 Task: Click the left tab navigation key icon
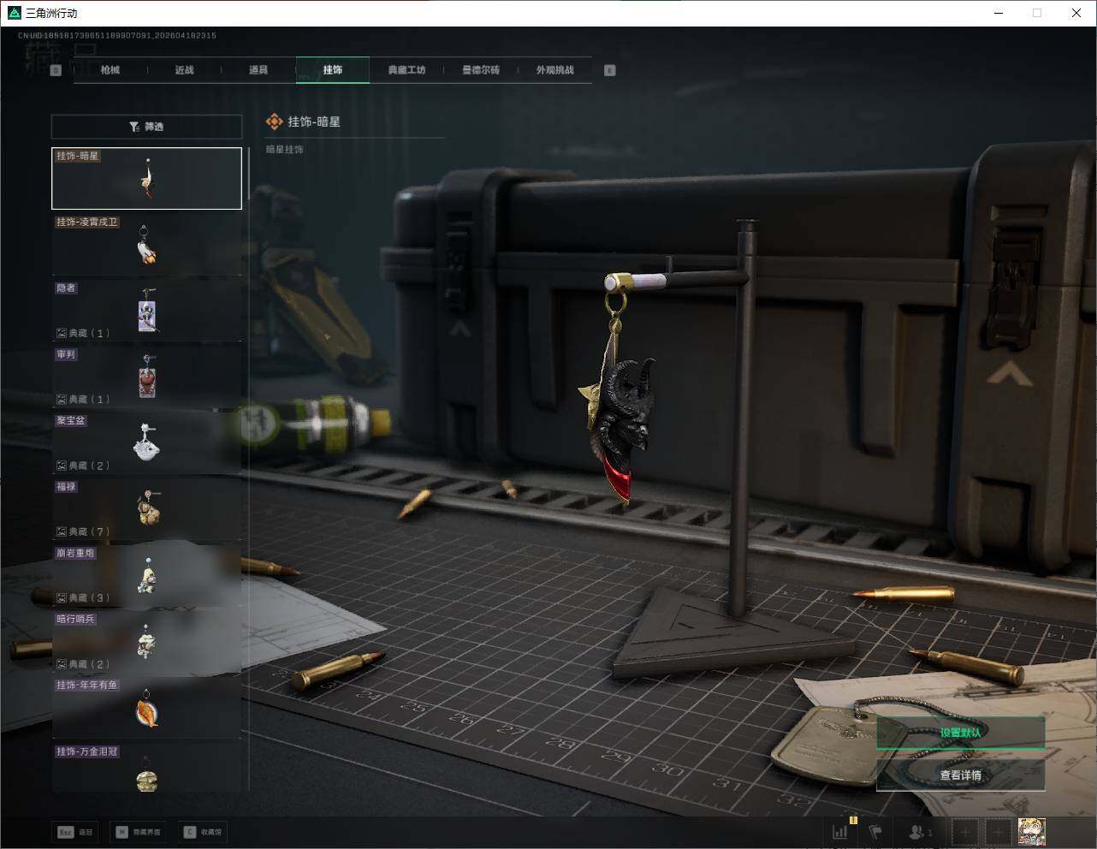56,70
